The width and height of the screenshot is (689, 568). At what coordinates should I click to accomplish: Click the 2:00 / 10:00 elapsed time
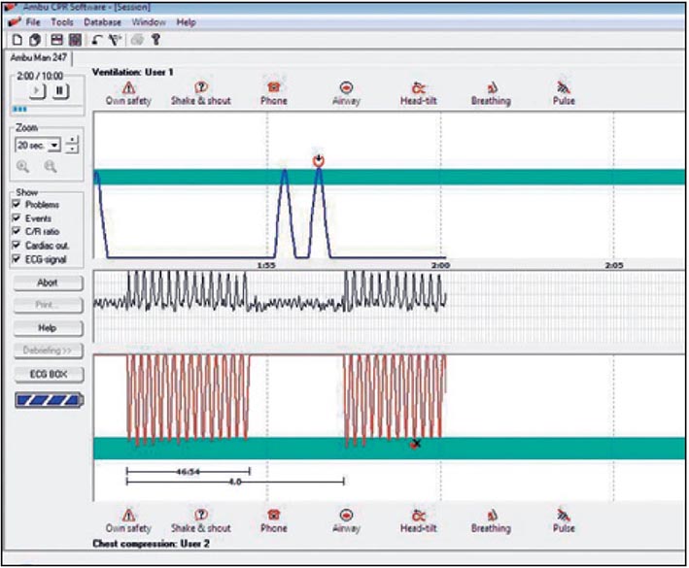(x=40, y=76)
